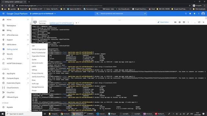Screen dimensions: 207x116
Task: Select Policy Troubleshooter in submenu
Action: pos(38,53)
